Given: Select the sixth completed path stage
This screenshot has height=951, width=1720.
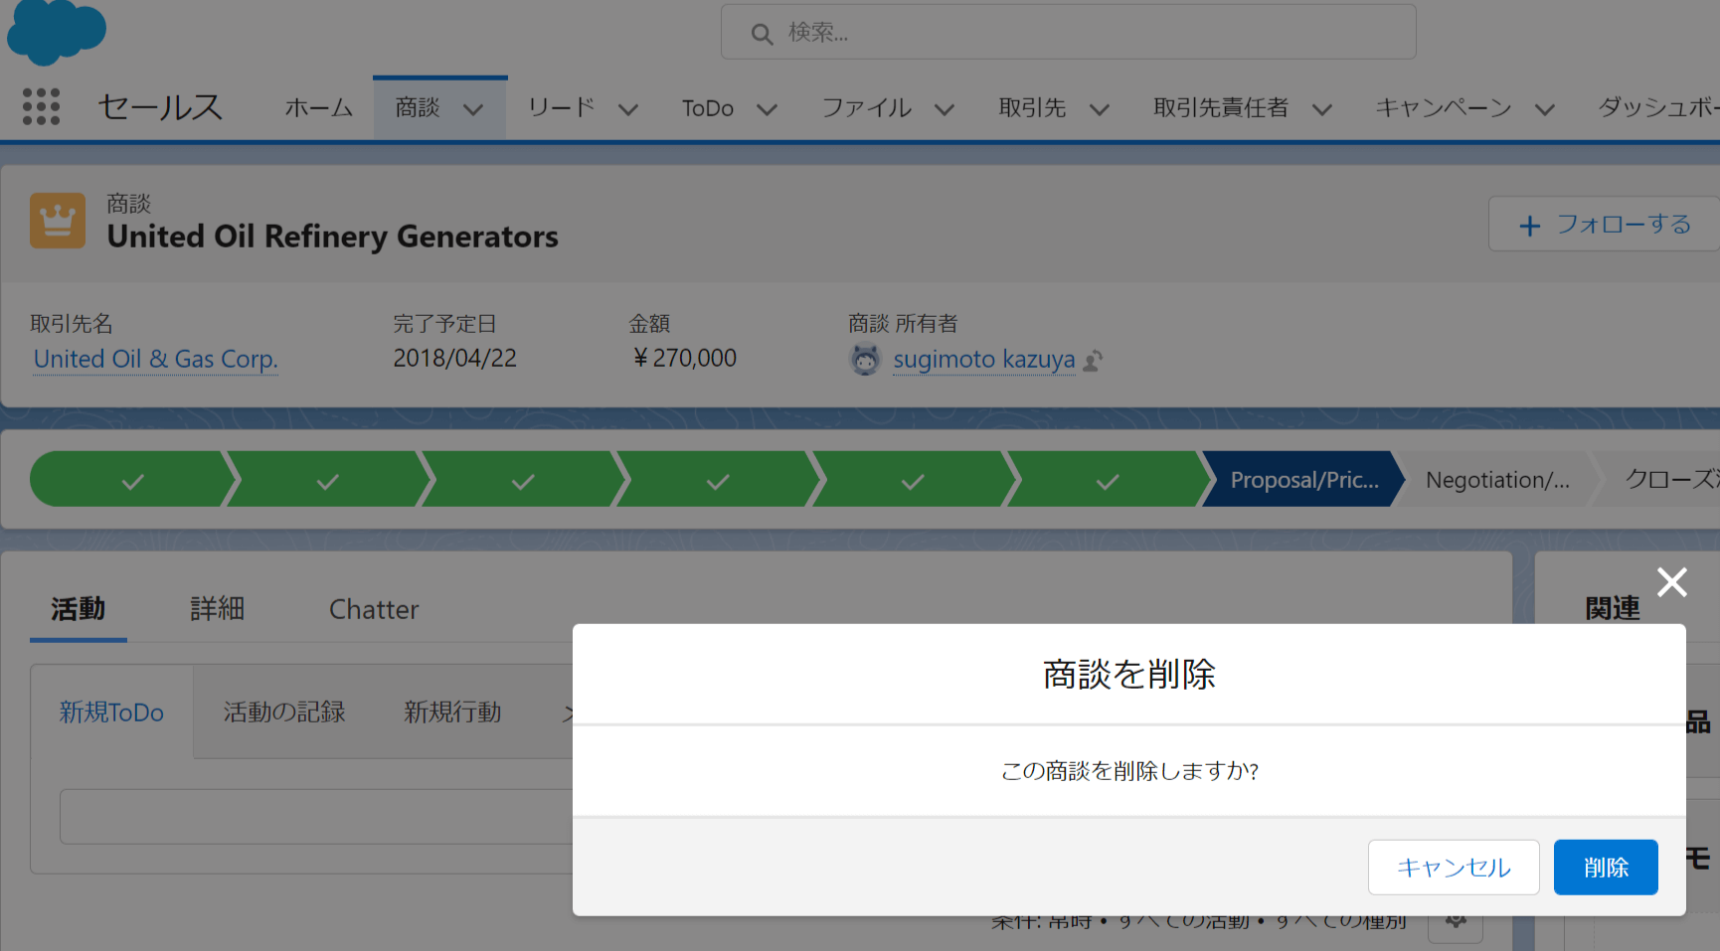Looking at the screenshot, I should pos(1107,480).
